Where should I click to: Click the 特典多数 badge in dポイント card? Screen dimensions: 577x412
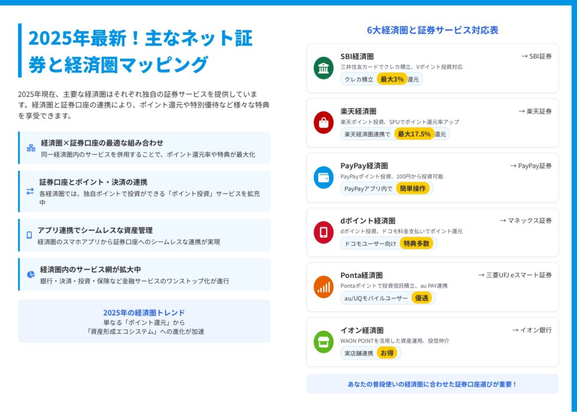(x=417, y=243)
